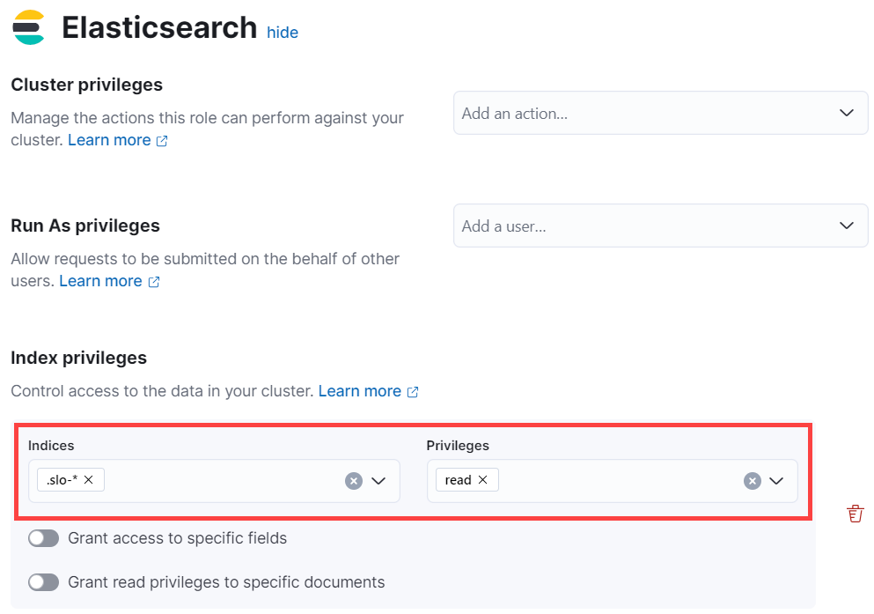Open Cluster privileges Learn more link

(x=109, y=140)
